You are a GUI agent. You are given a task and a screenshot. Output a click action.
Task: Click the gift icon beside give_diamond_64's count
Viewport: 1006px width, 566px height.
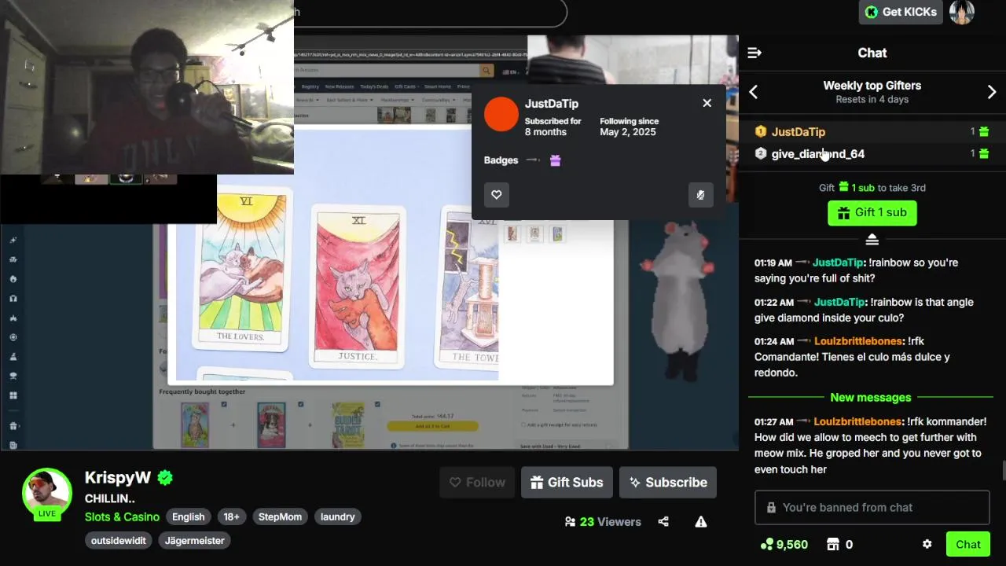click(984, 154)
